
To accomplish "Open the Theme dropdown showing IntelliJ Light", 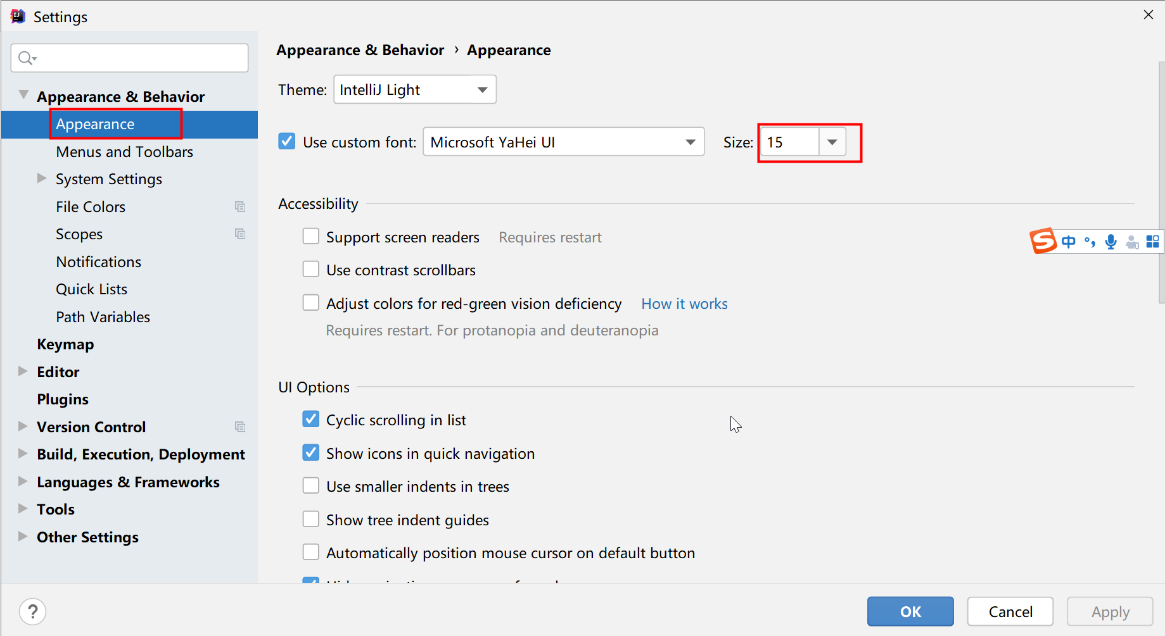I will 415,90.
